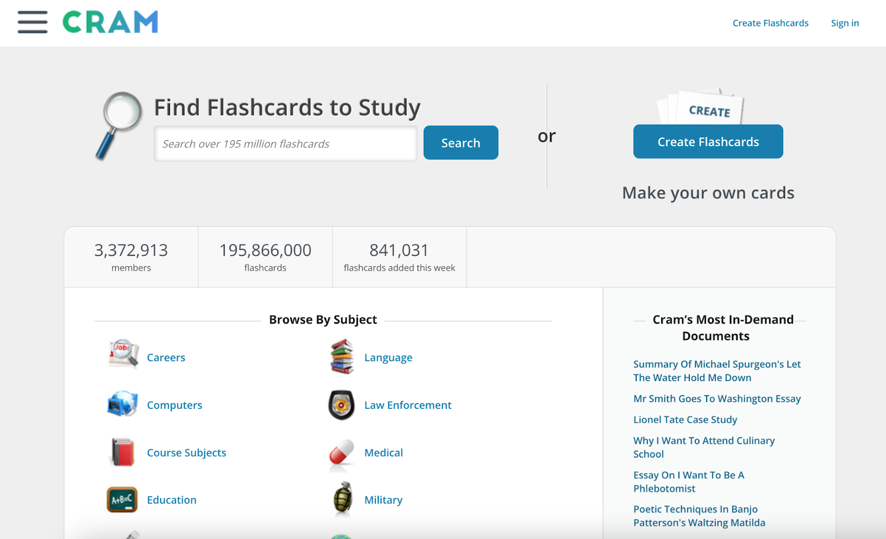Select the Course Subjects books icon
Image resolution: width=886 pixels, height=539 pixels.
click(121, 451)
